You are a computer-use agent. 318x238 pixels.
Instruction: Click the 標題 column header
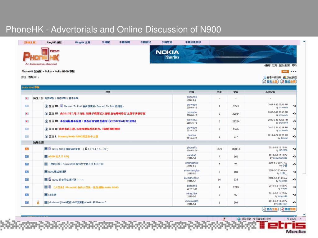tap(108, 92)
